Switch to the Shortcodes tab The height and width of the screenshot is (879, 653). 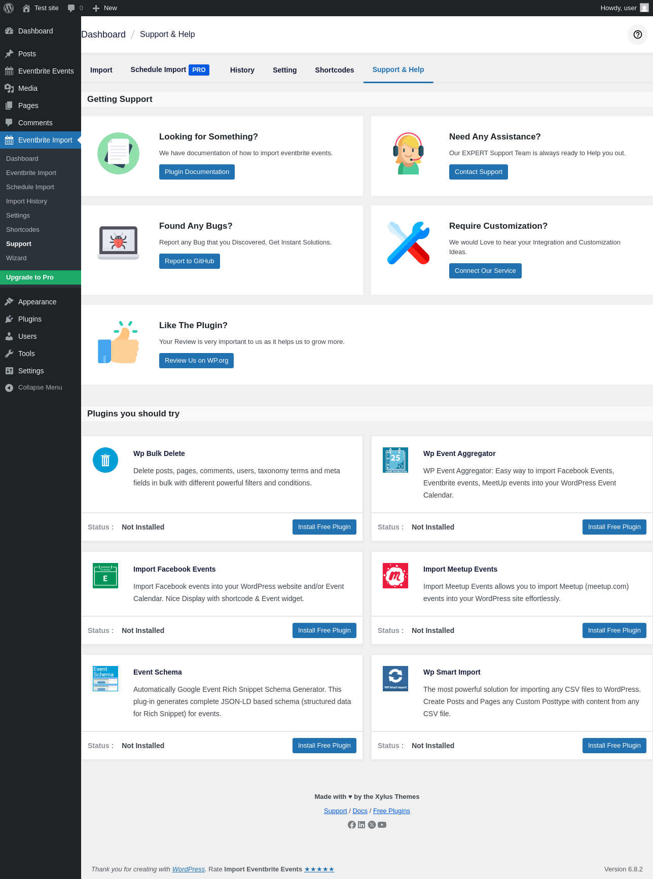coord(335,70)
